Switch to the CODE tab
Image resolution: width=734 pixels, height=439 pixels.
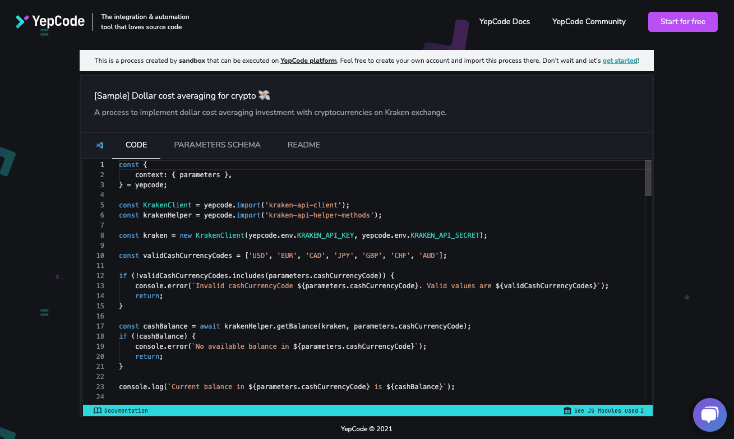[136, 145]
